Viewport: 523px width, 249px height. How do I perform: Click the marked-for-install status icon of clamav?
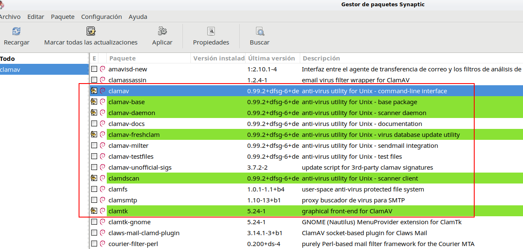click(x=94, y=91)
